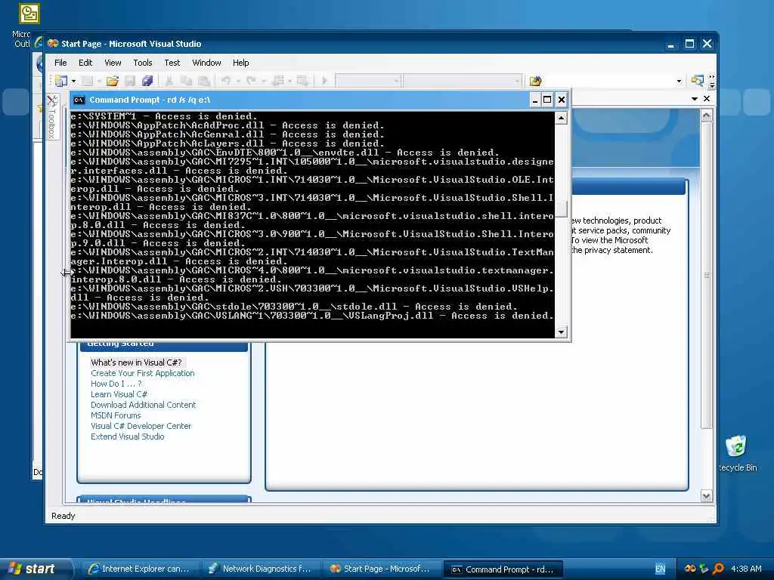
Task: Open the solution platform combo box
Action: coord(463,81)
